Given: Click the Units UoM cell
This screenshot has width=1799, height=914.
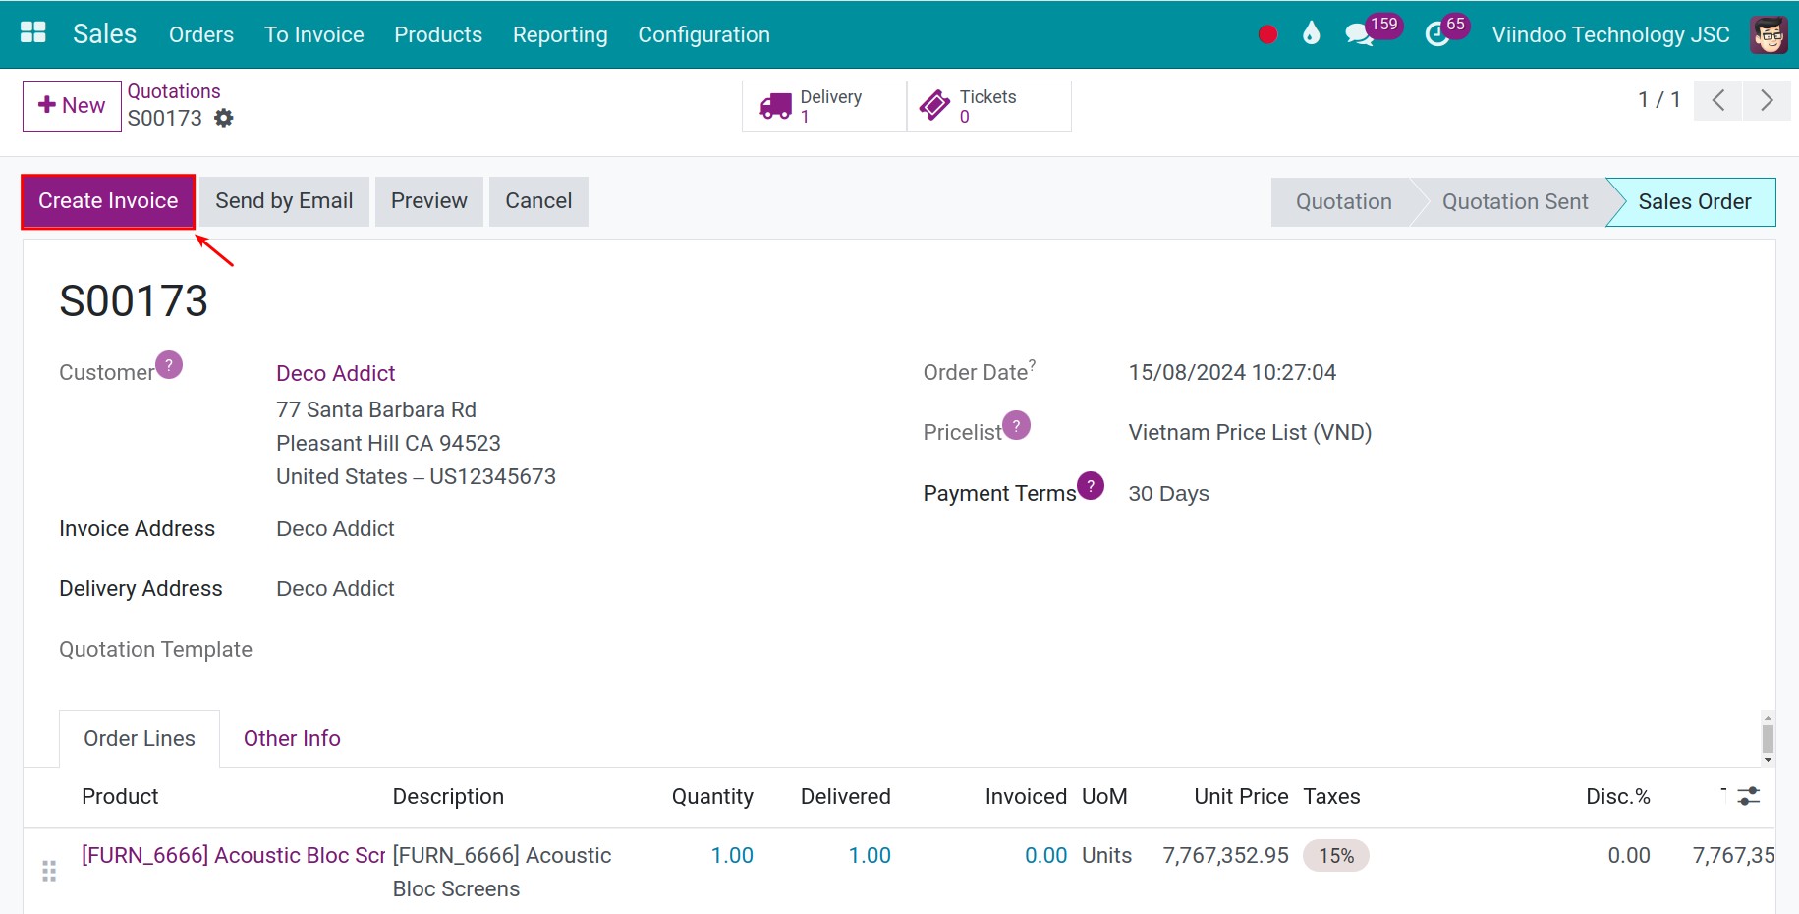Looking at the screenshot, I should coord(1106,855).
